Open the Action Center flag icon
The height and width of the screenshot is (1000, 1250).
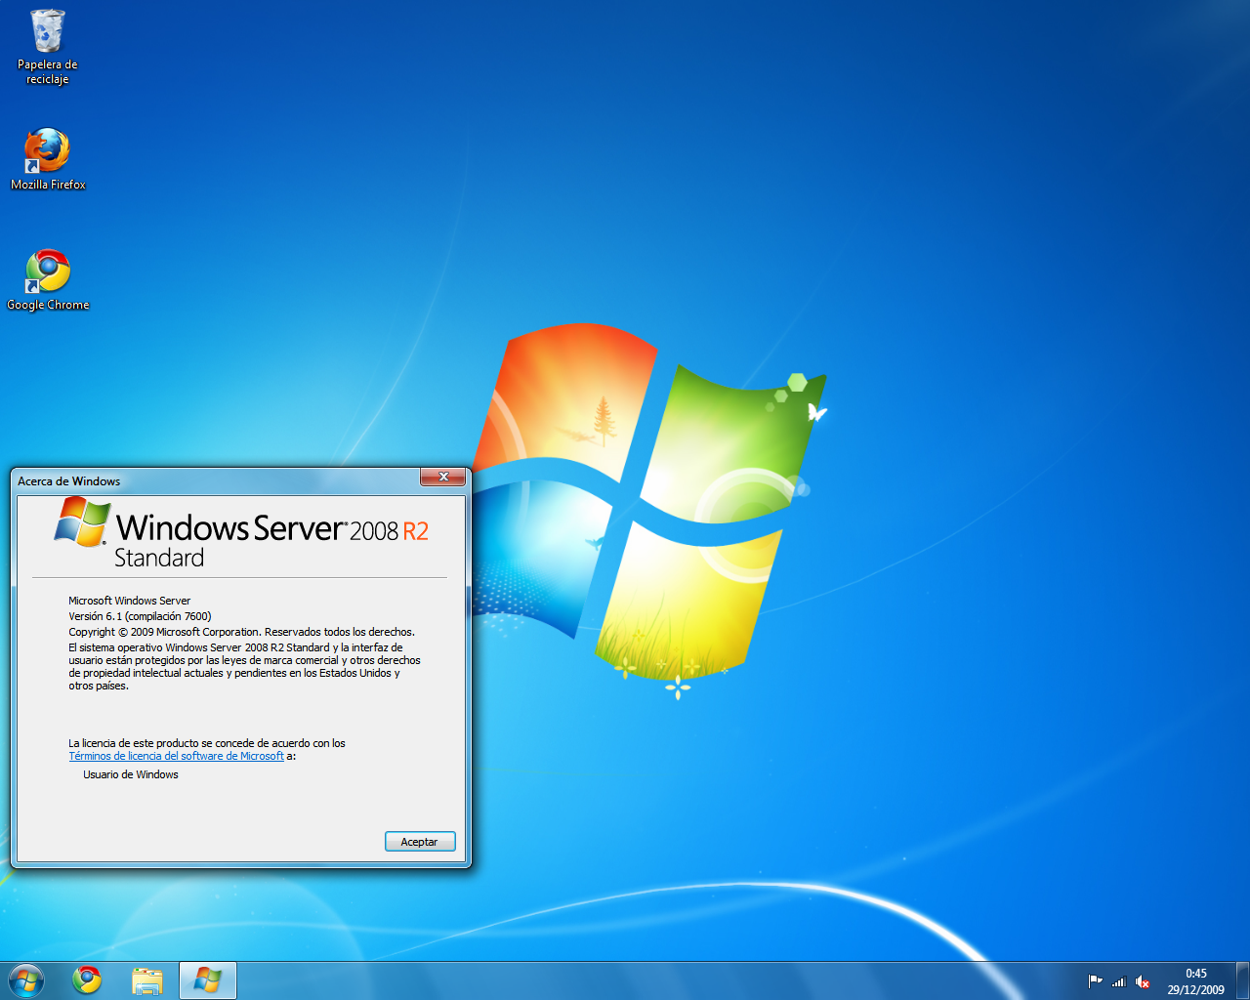1096,982
